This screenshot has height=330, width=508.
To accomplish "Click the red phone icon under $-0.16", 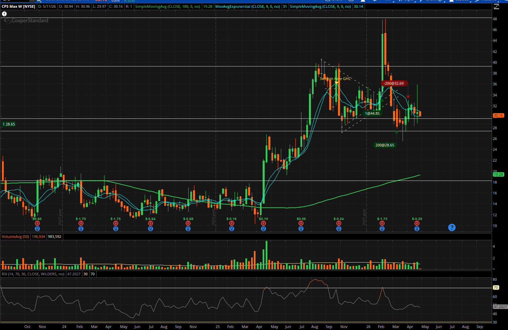I will (232, 223).
